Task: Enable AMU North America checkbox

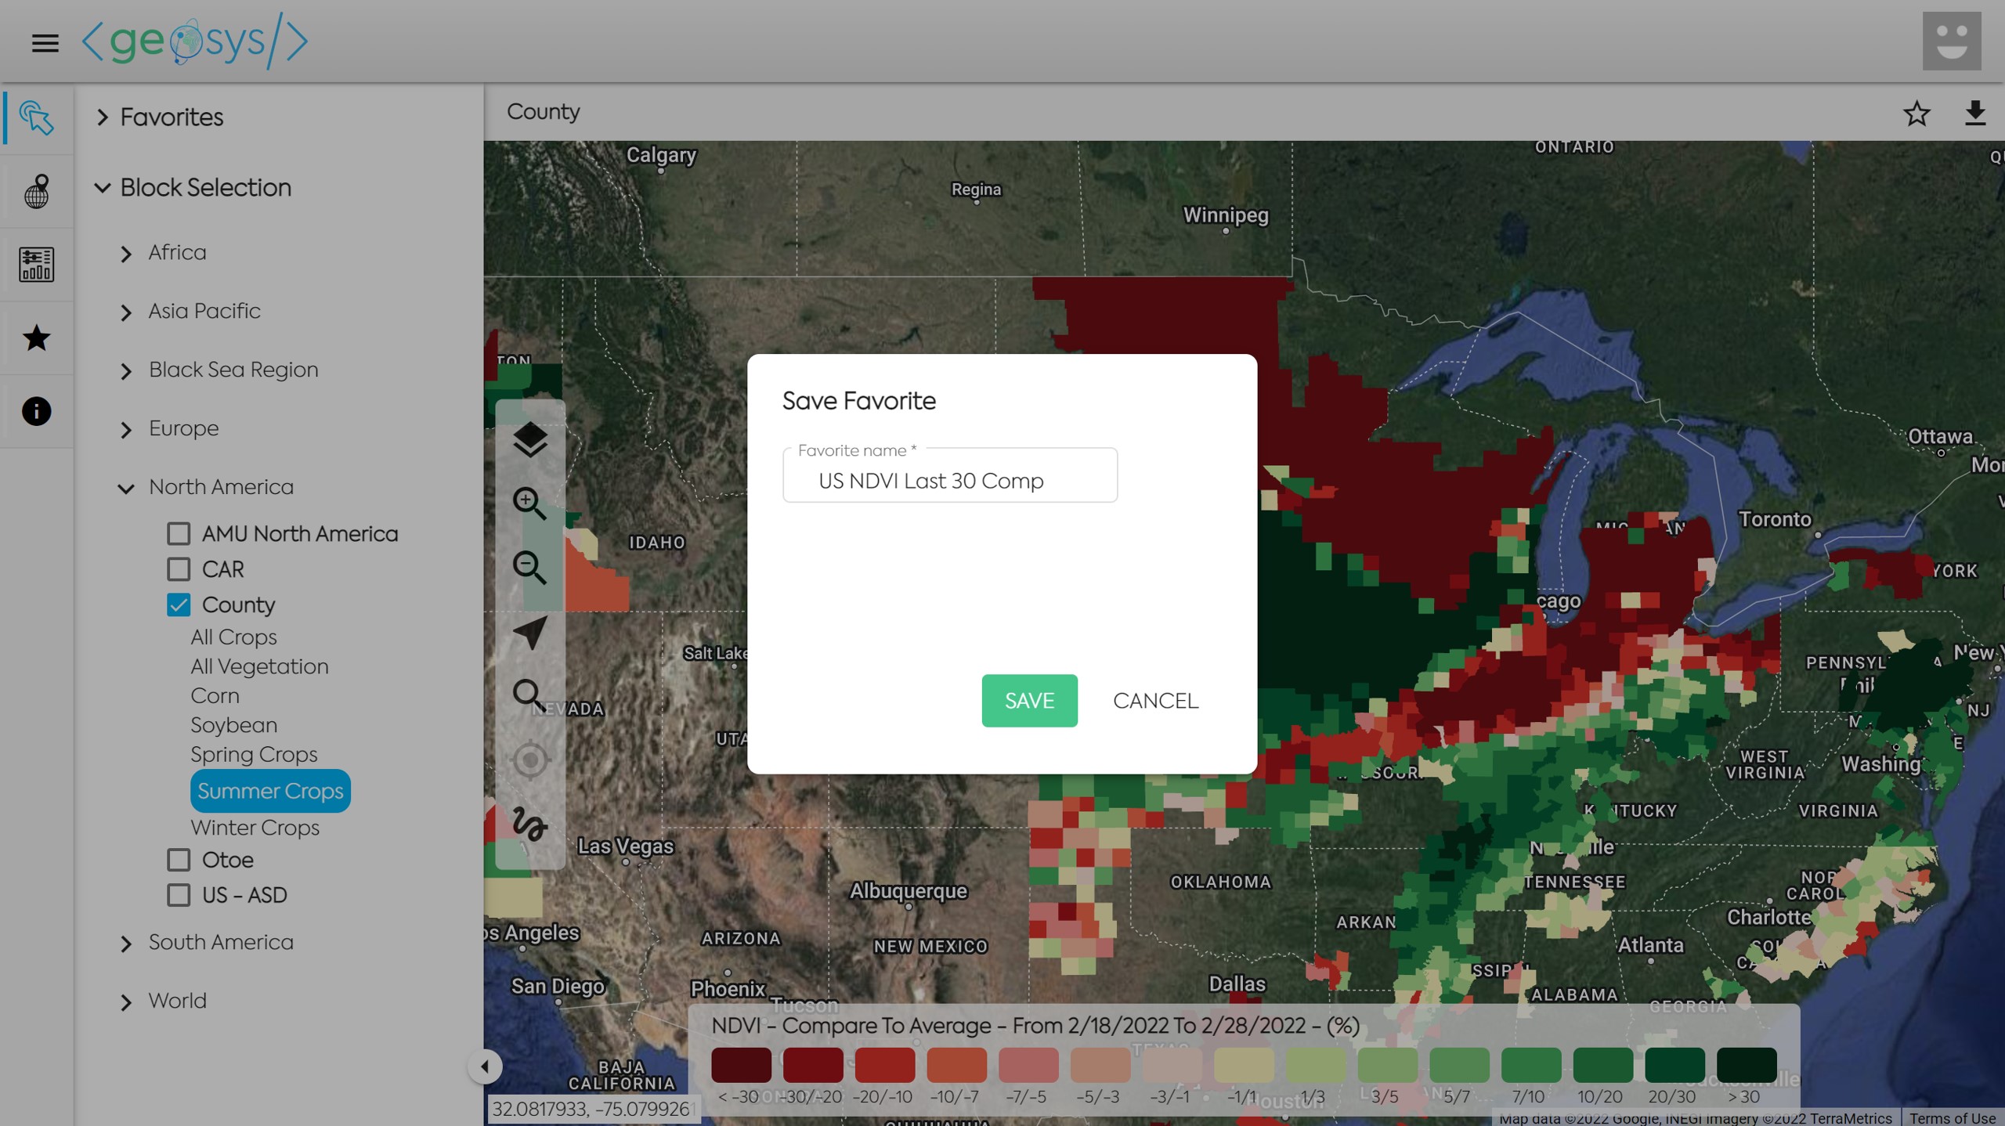Action: tap(179, 534)
